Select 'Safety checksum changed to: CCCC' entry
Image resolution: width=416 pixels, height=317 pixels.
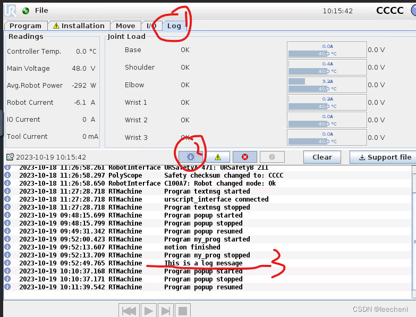(x=208, y=176)
